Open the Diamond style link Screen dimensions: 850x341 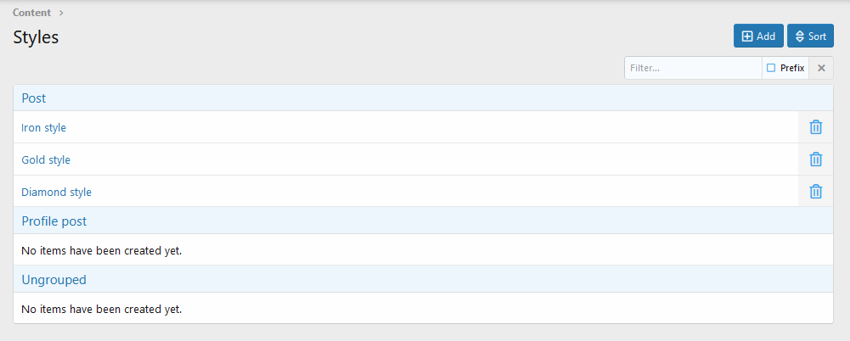56,193
